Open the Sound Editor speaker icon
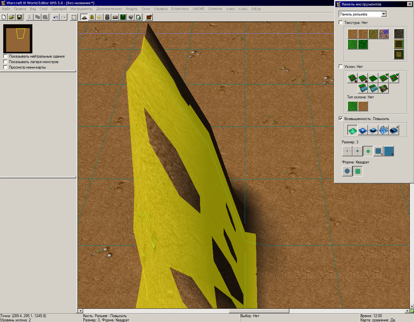Viewport: 414px width, 322px height. [x=100, y=17]
